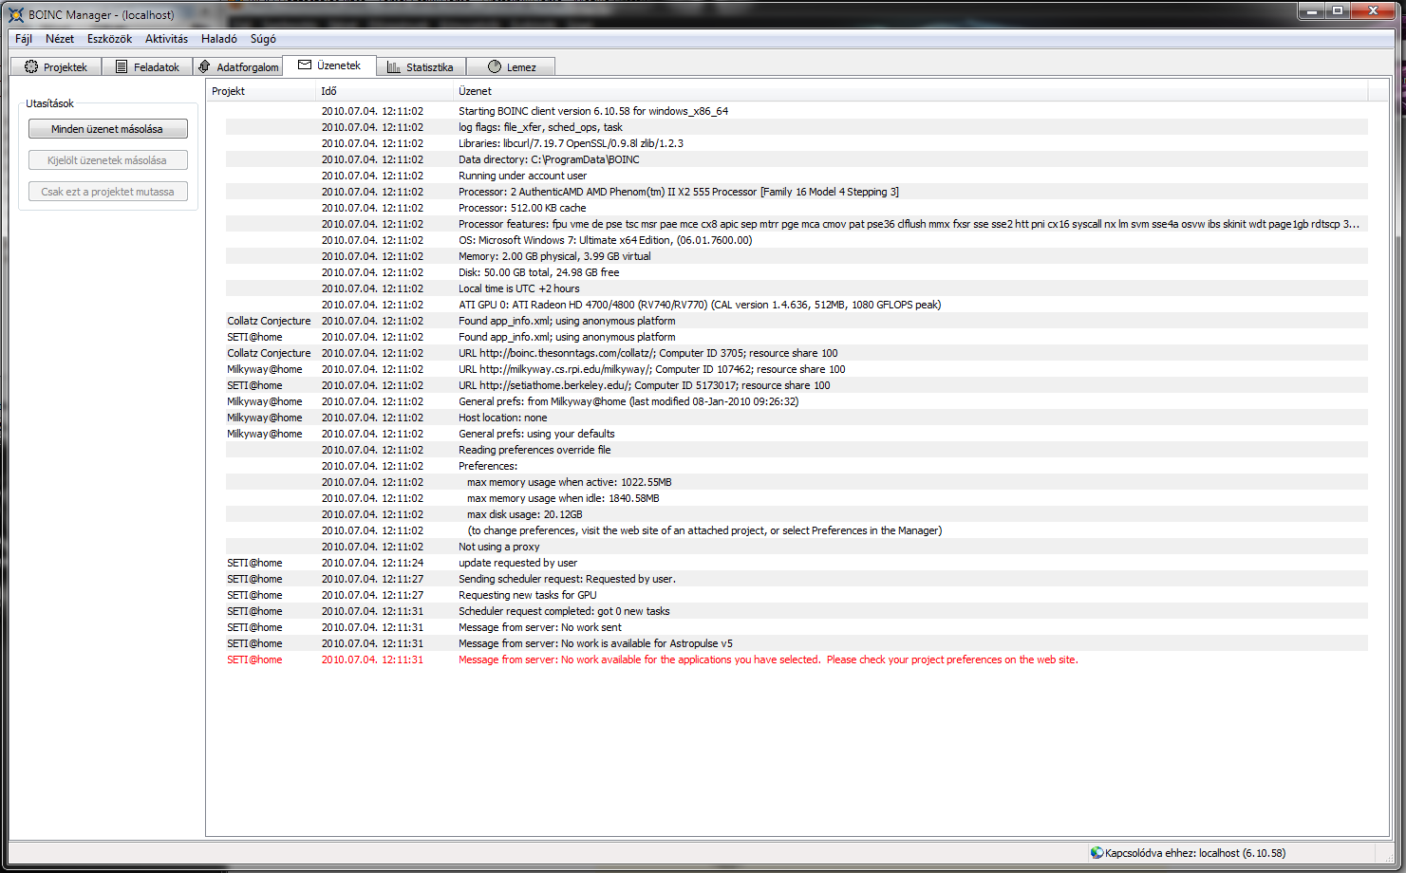Select 'Memory: 2.00 GB physical' row

797,256
